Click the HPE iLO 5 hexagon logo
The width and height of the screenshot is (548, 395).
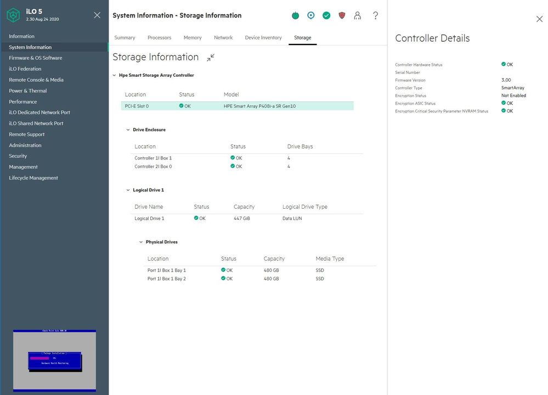(13, 15)
